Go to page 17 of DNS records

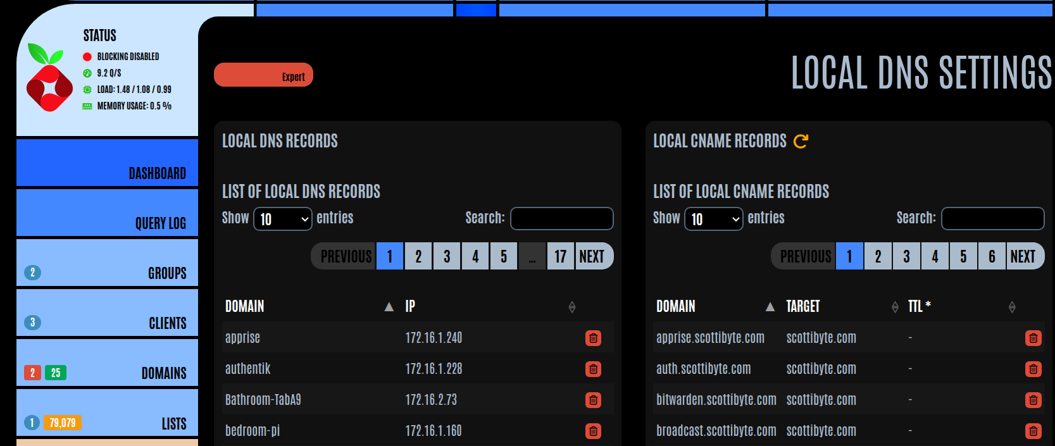click(x=560, y=256)
